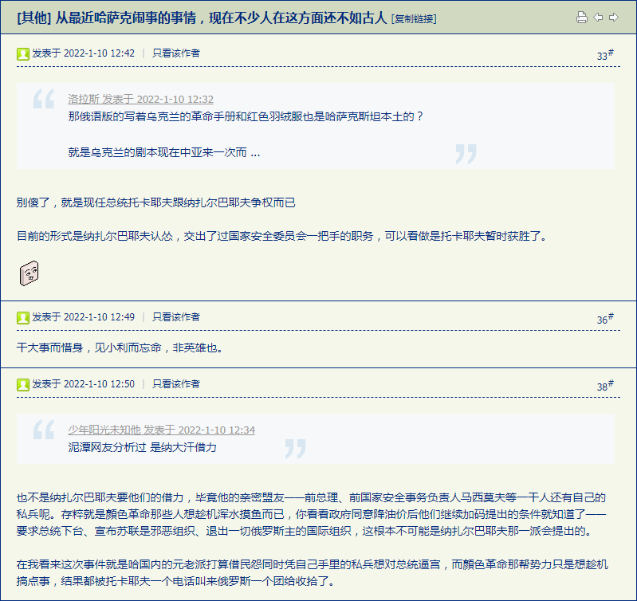The width and height of the screenshot is (637, 601).
Task: Click paragraph starting 也不是纳扎尔巴耶夫要他们的借力
Action: 312,514
